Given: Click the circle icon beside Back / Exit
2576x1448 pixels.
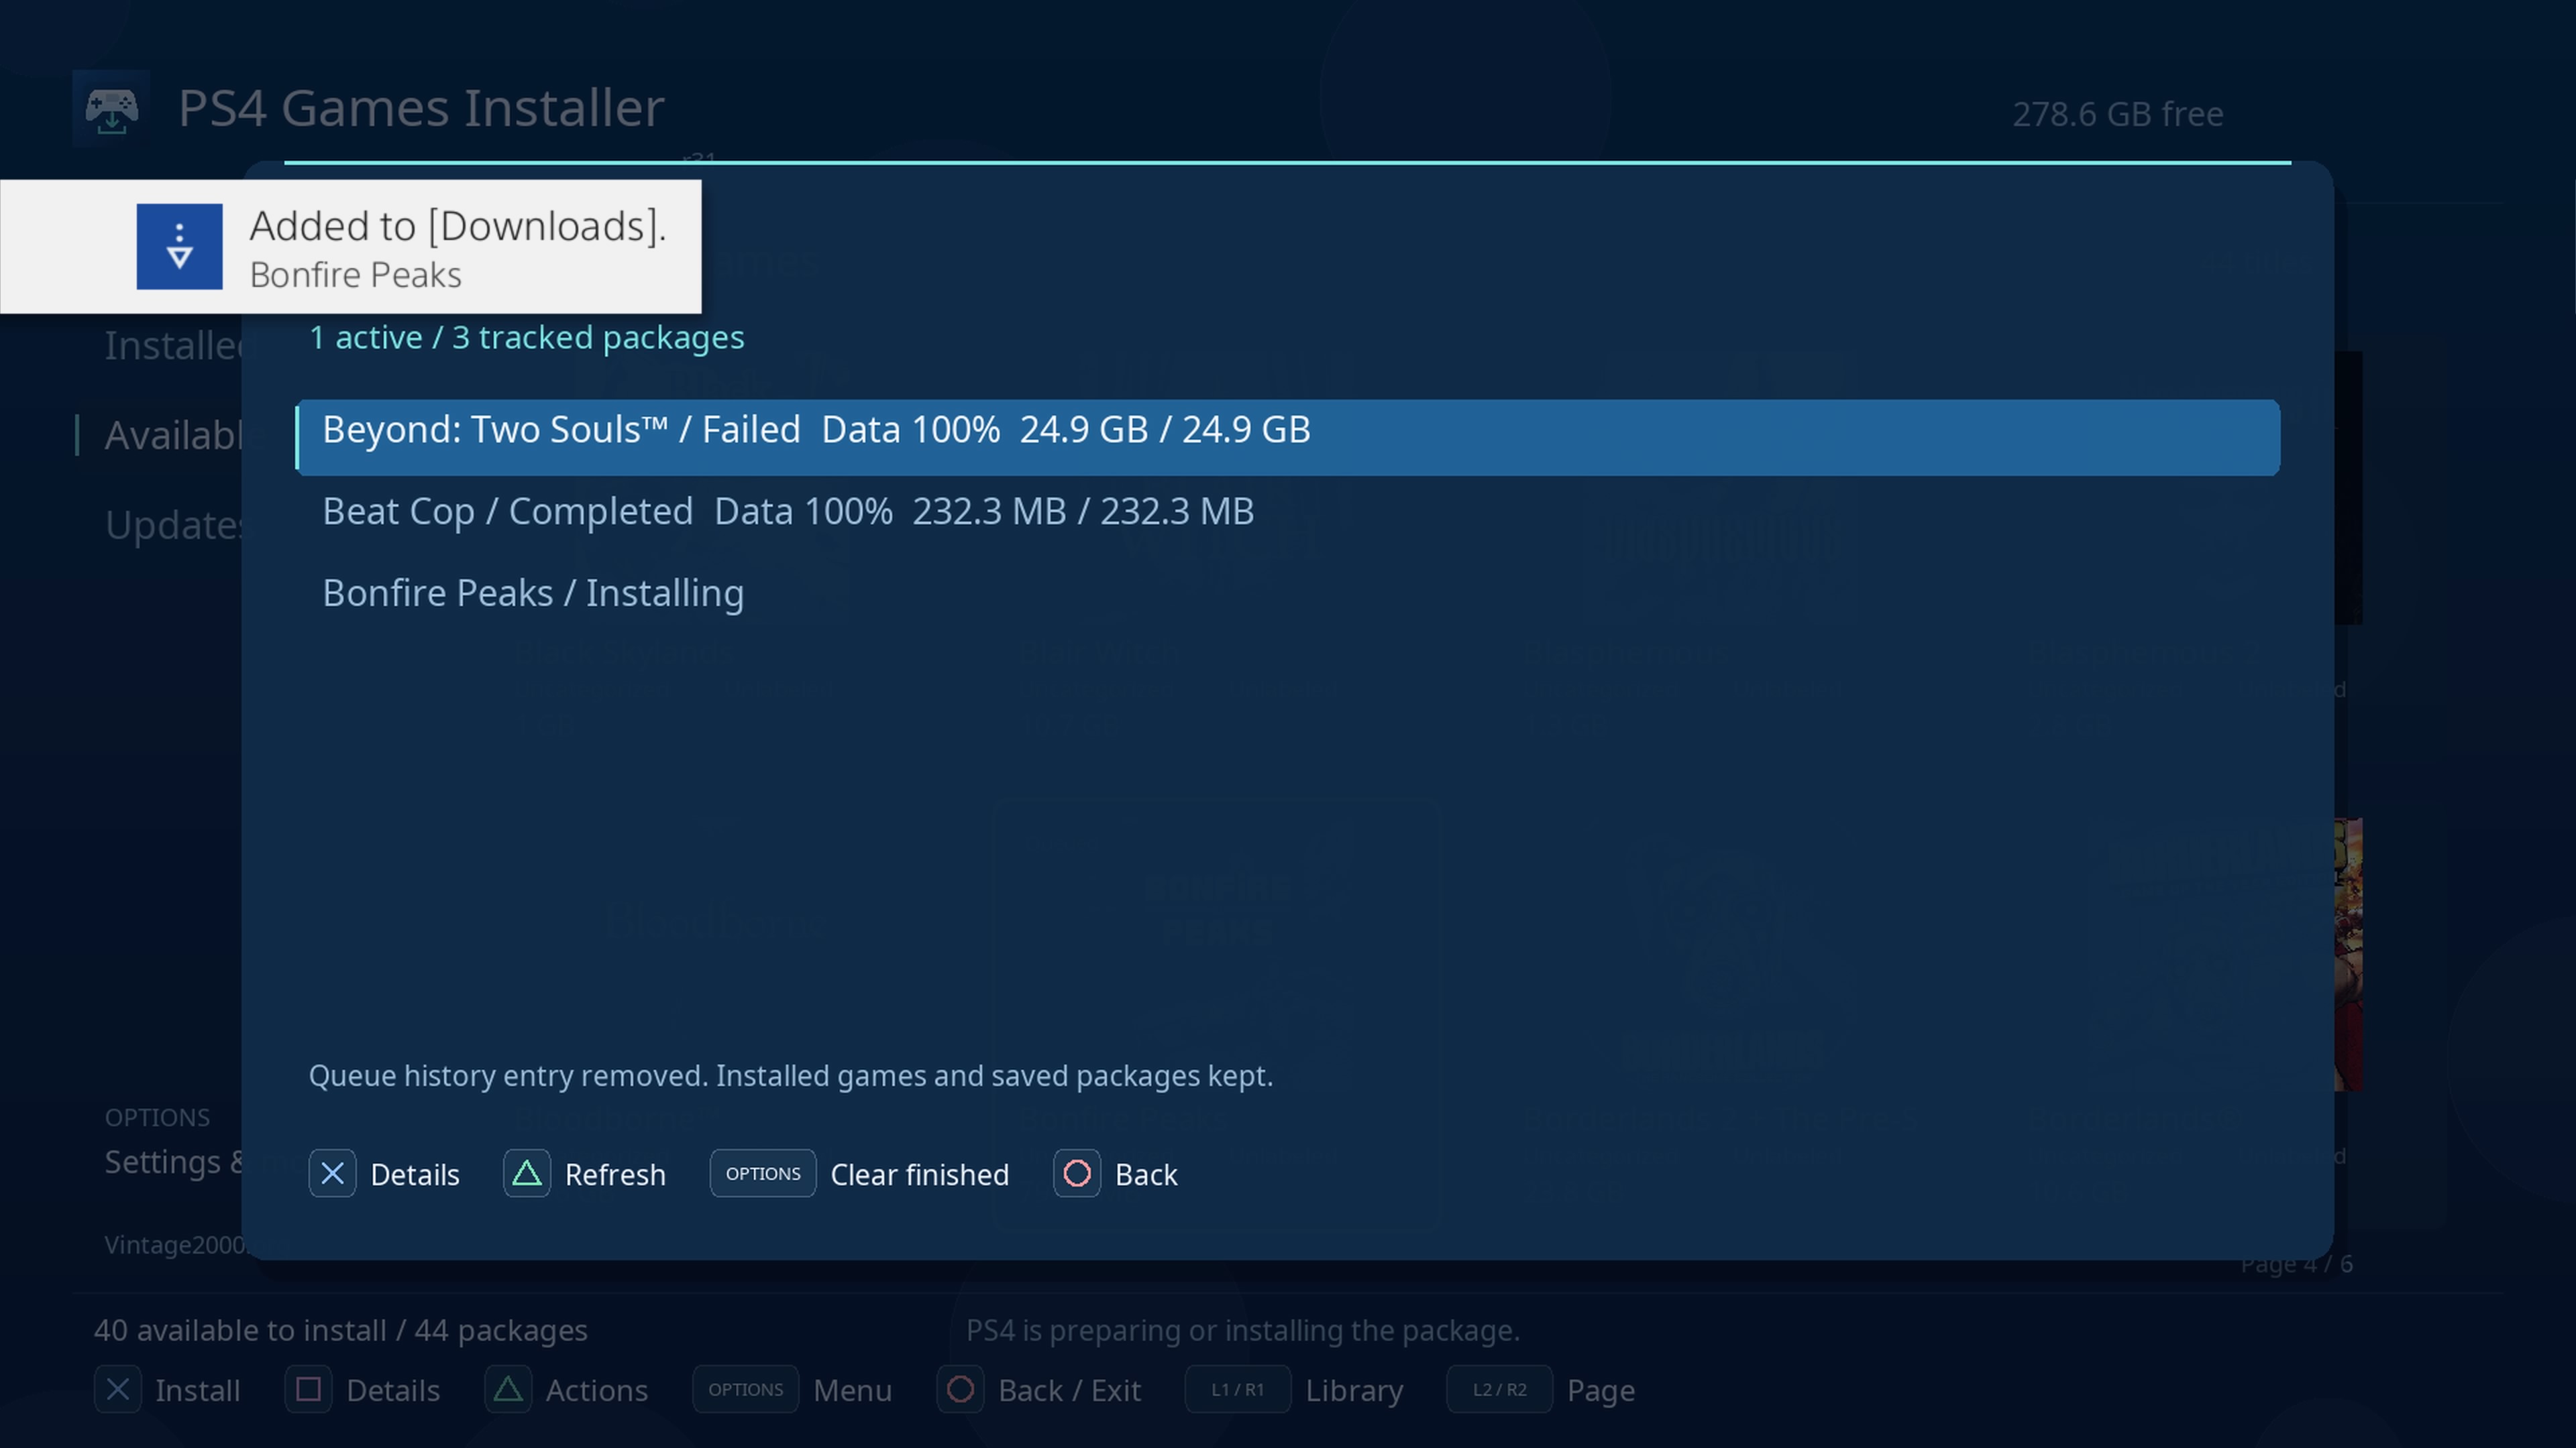Looking at the screenshot, I should [960, 1390].
